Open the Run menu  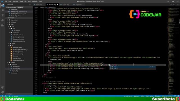click(x=29, y=1)
